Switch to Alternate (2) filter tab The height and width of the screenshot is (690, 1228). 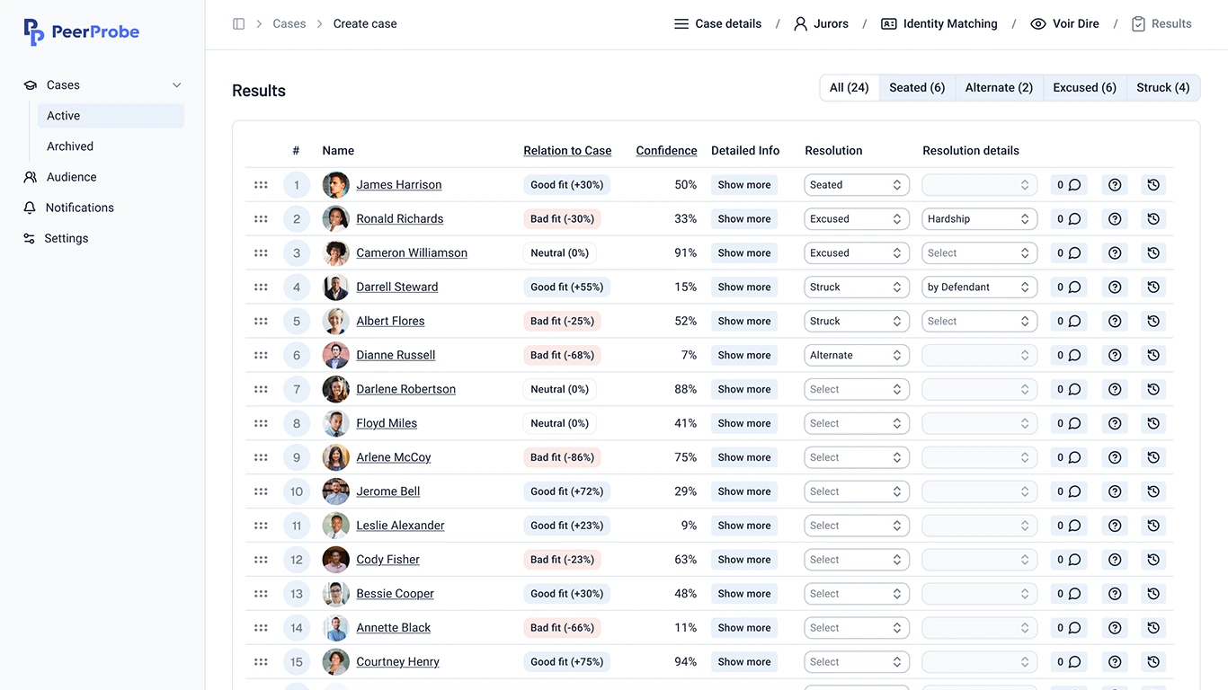pyautogui.click(x=999, y=88)
